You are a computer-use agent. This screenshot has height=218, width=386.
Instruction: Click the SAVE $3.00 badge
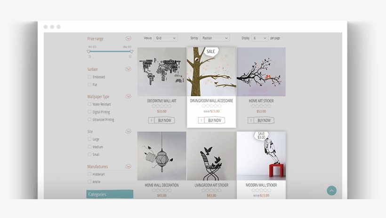(x=261, y=135)
